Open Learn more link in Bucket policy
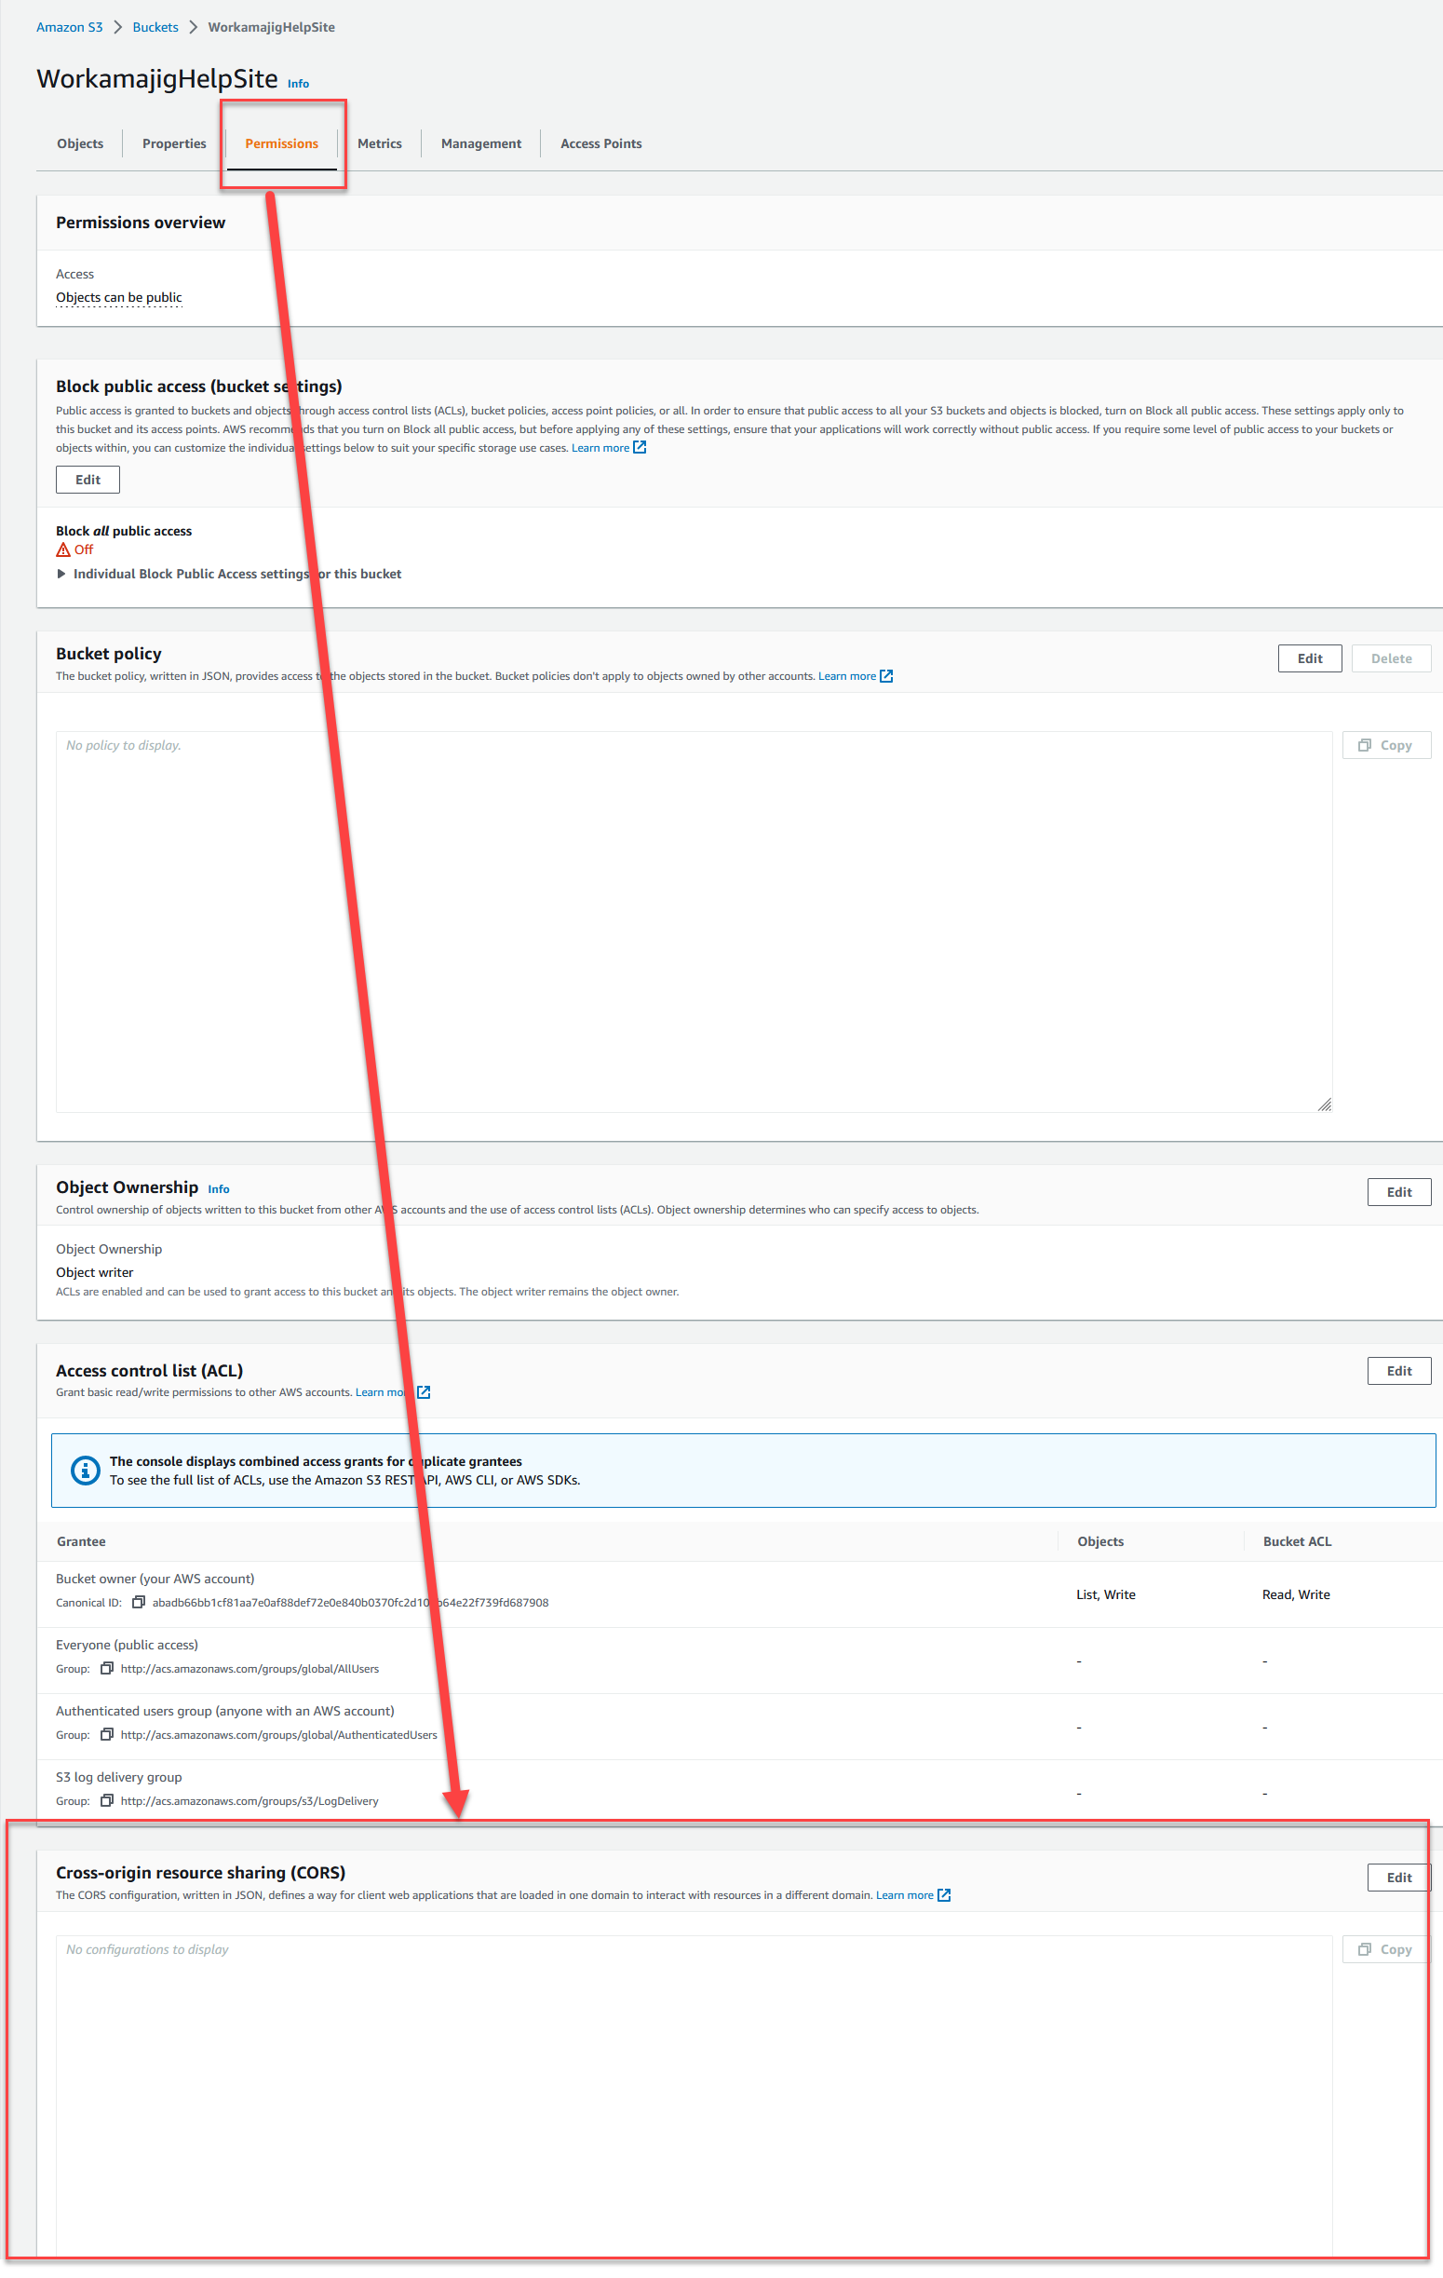Screen dimensions: 1443x2278 point(847,676)
